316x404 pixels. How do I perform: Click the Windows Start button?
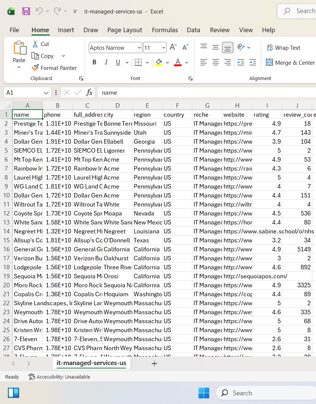(x=204, y=393)
